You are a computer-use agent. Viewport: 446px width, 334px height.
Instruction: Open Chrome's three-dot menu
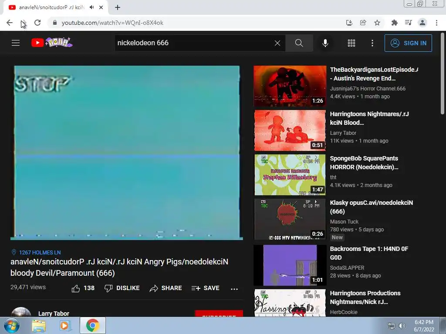(x=436, y=23)
